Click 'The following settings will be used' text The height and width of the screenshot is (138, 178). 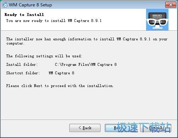pos(44,56)
